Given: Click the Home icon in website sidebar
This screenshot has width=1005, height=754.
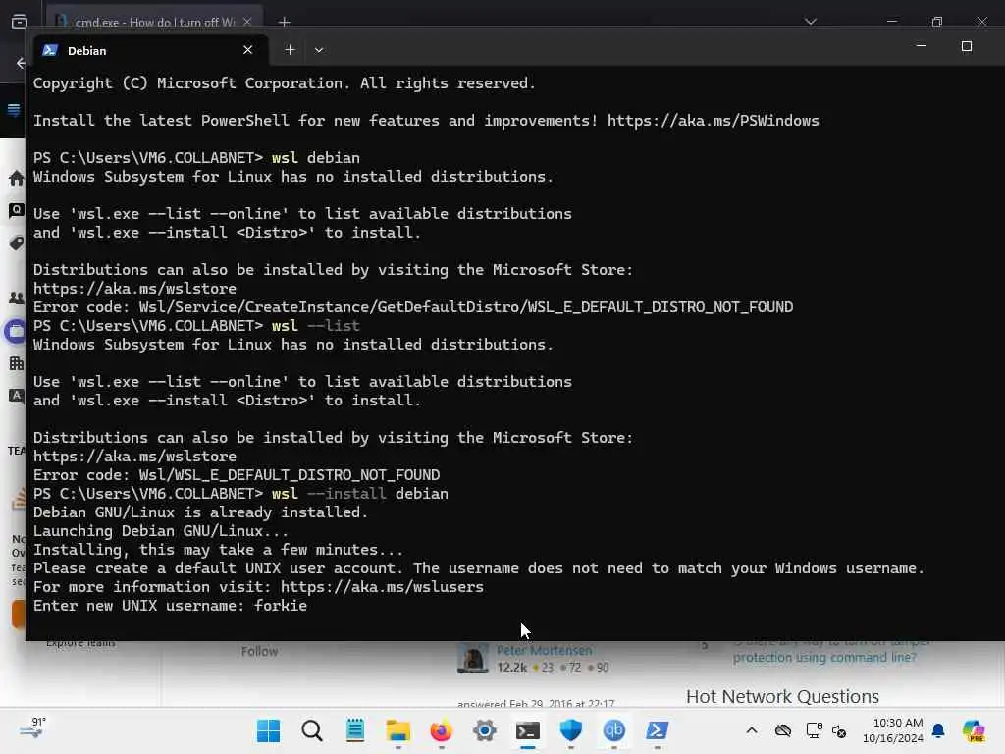Looking at the screenshot, I should [x=16, y=178].
